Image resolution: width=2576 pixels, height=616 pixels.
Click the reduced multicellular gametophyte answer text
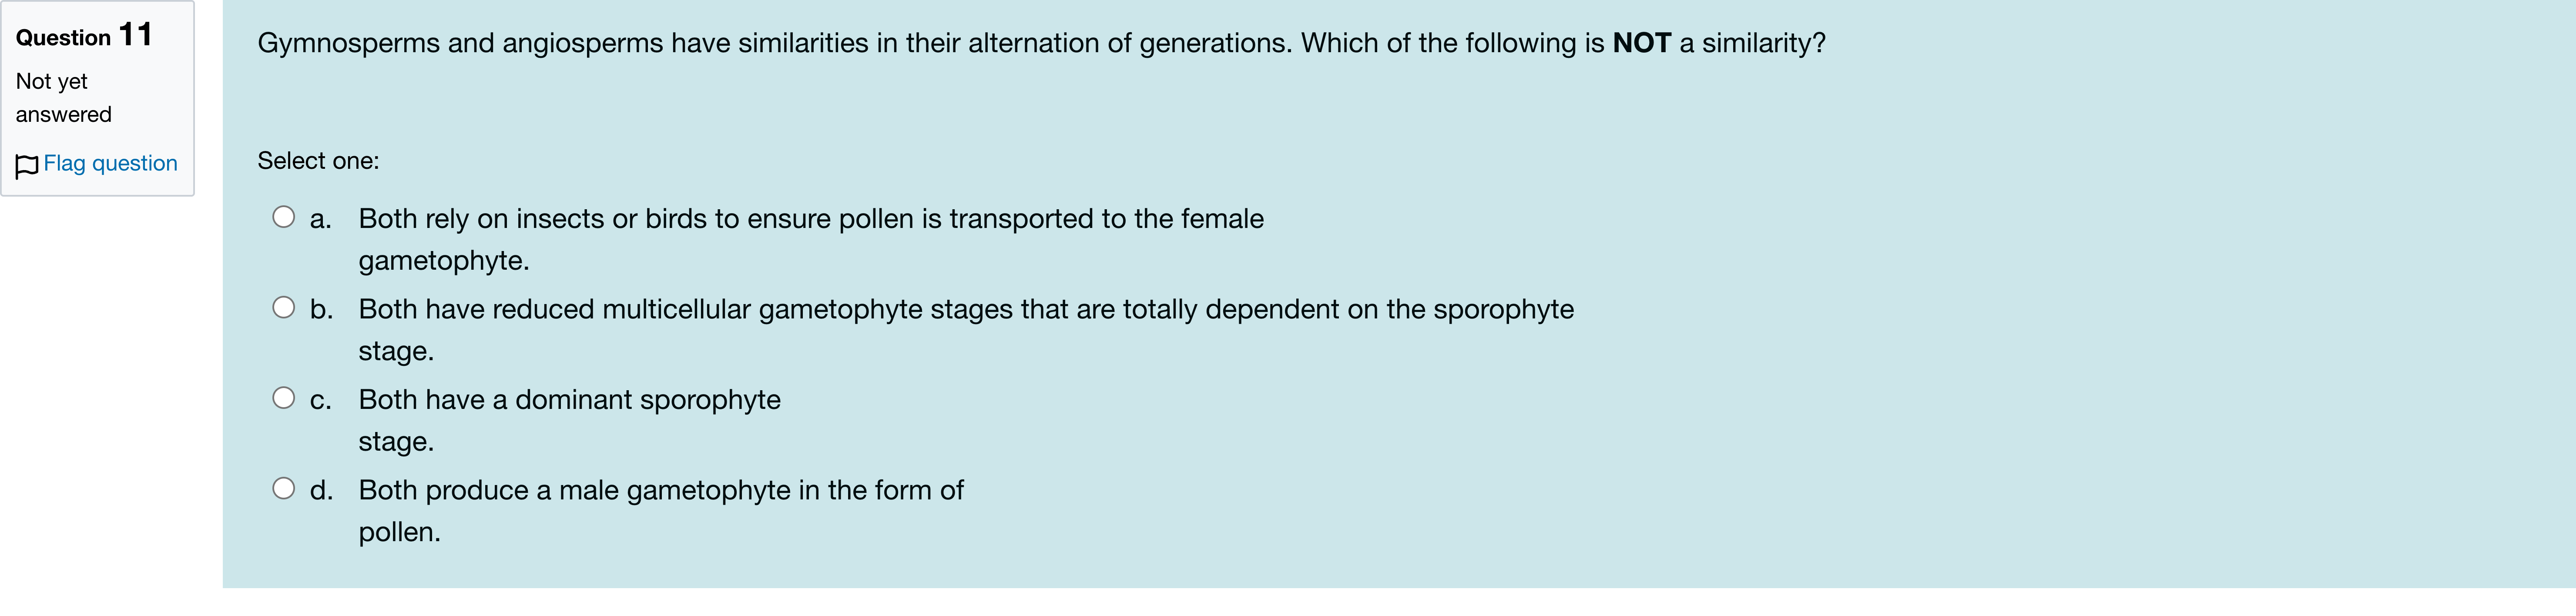coord(965,309)
